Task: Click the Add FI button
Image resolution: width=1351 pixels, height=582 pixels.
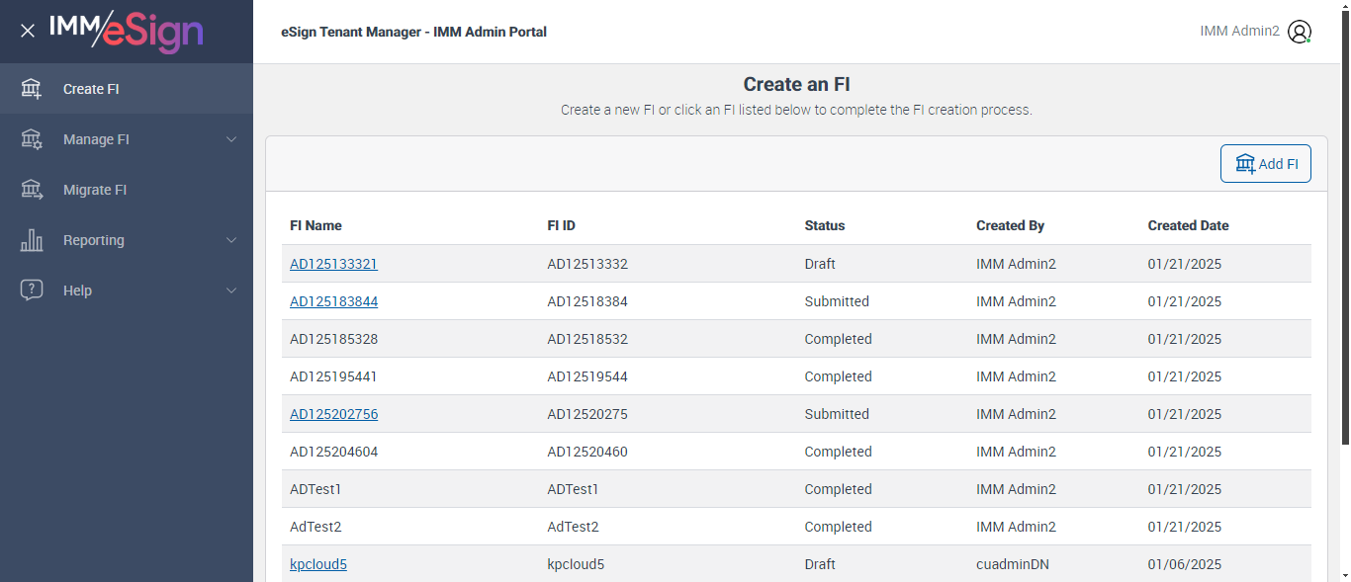Action: point(1266,164)
